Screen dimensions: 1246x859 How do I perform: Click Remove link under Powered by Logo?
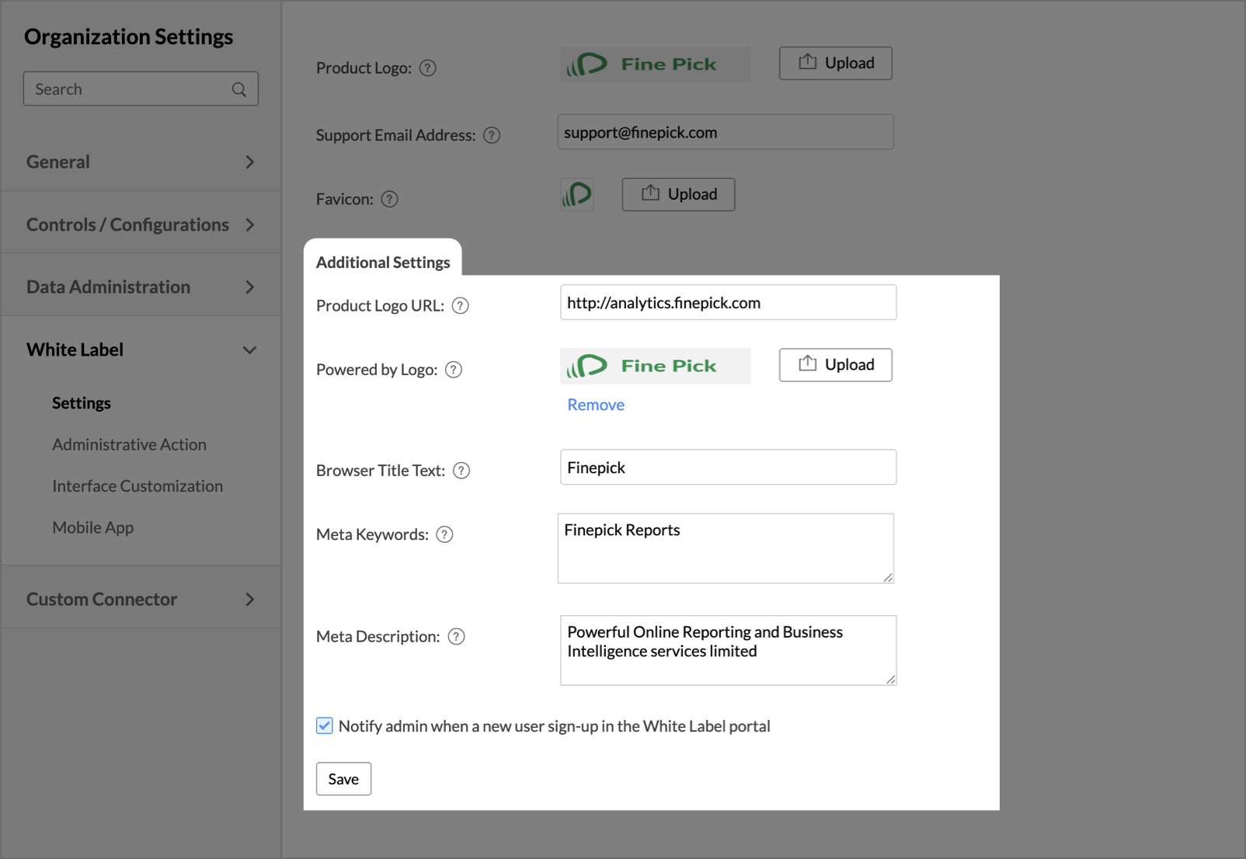pyautogui.click(x=595, y=405)
